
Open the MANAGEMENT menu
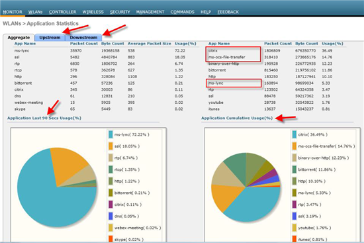click(x=150, y=12)
